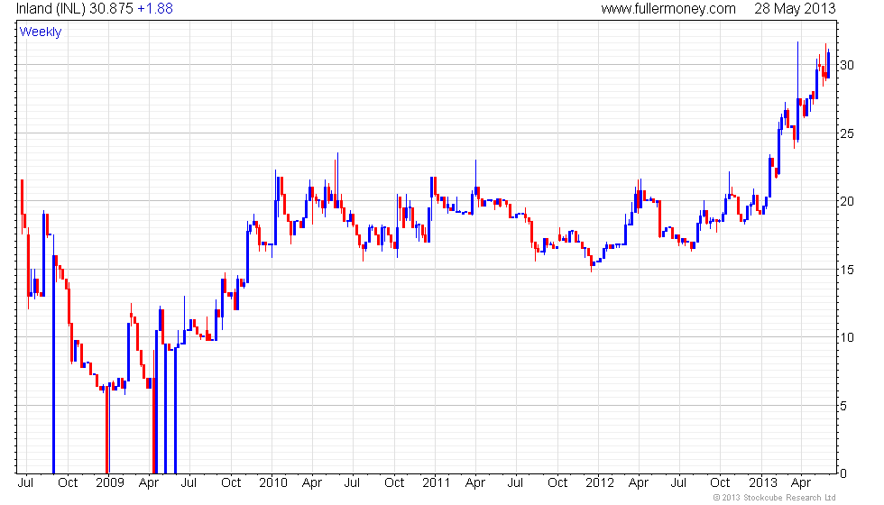
Task: Open the www.fullermoney.com address text
Action: [x=668, y=9]
